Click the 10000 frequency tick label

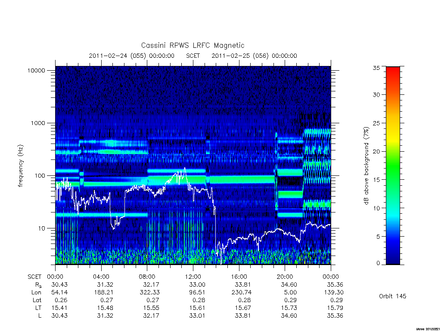(x=37, y=70)
